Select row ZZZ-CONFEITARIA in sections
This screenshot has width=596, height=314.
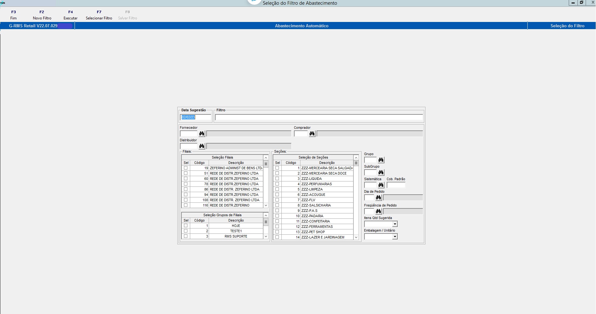(313, 221)
